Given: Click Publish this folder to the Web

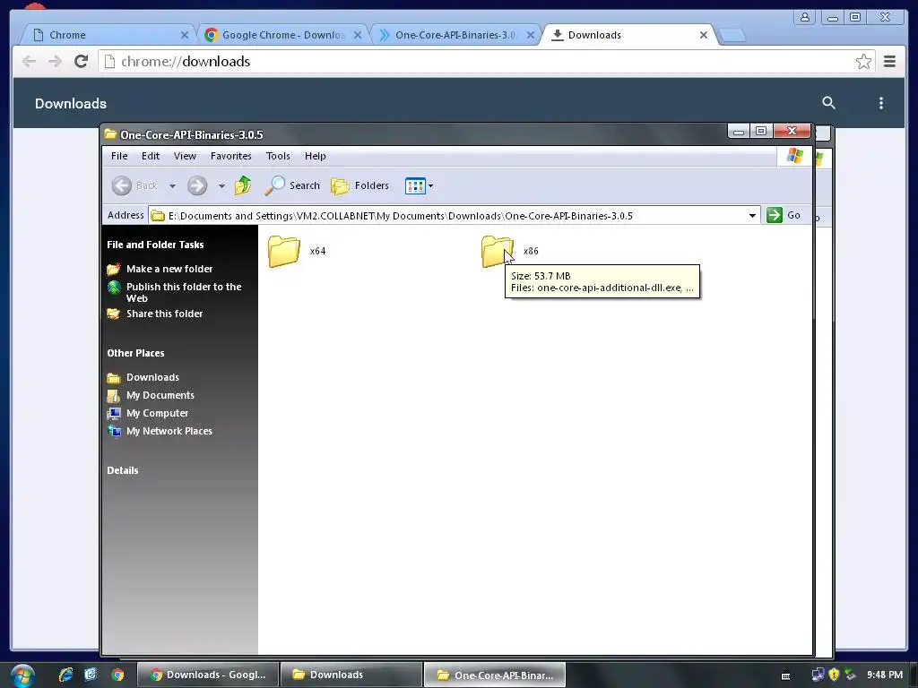Looking at the screenshot, I should [184, 292].
